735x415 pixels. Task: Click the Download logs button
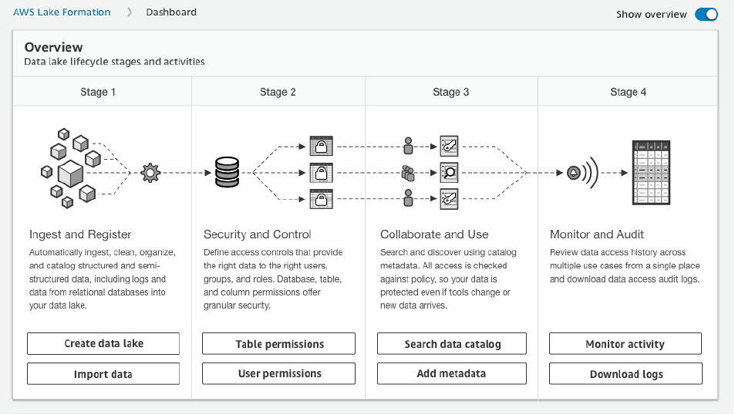[625, 374]
